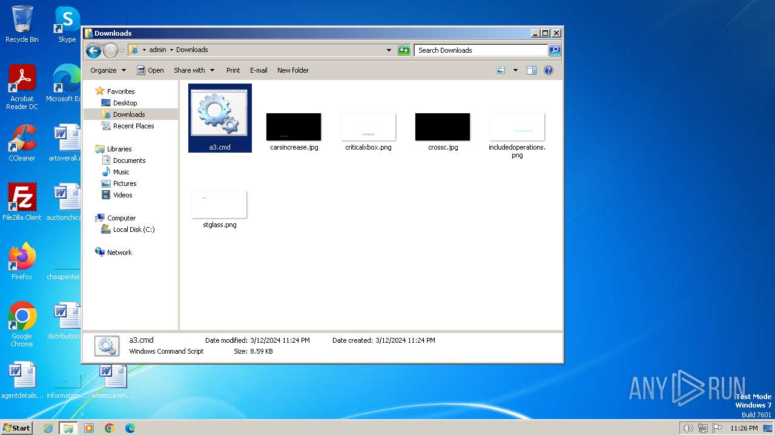Click the Start button

(17, 428)
